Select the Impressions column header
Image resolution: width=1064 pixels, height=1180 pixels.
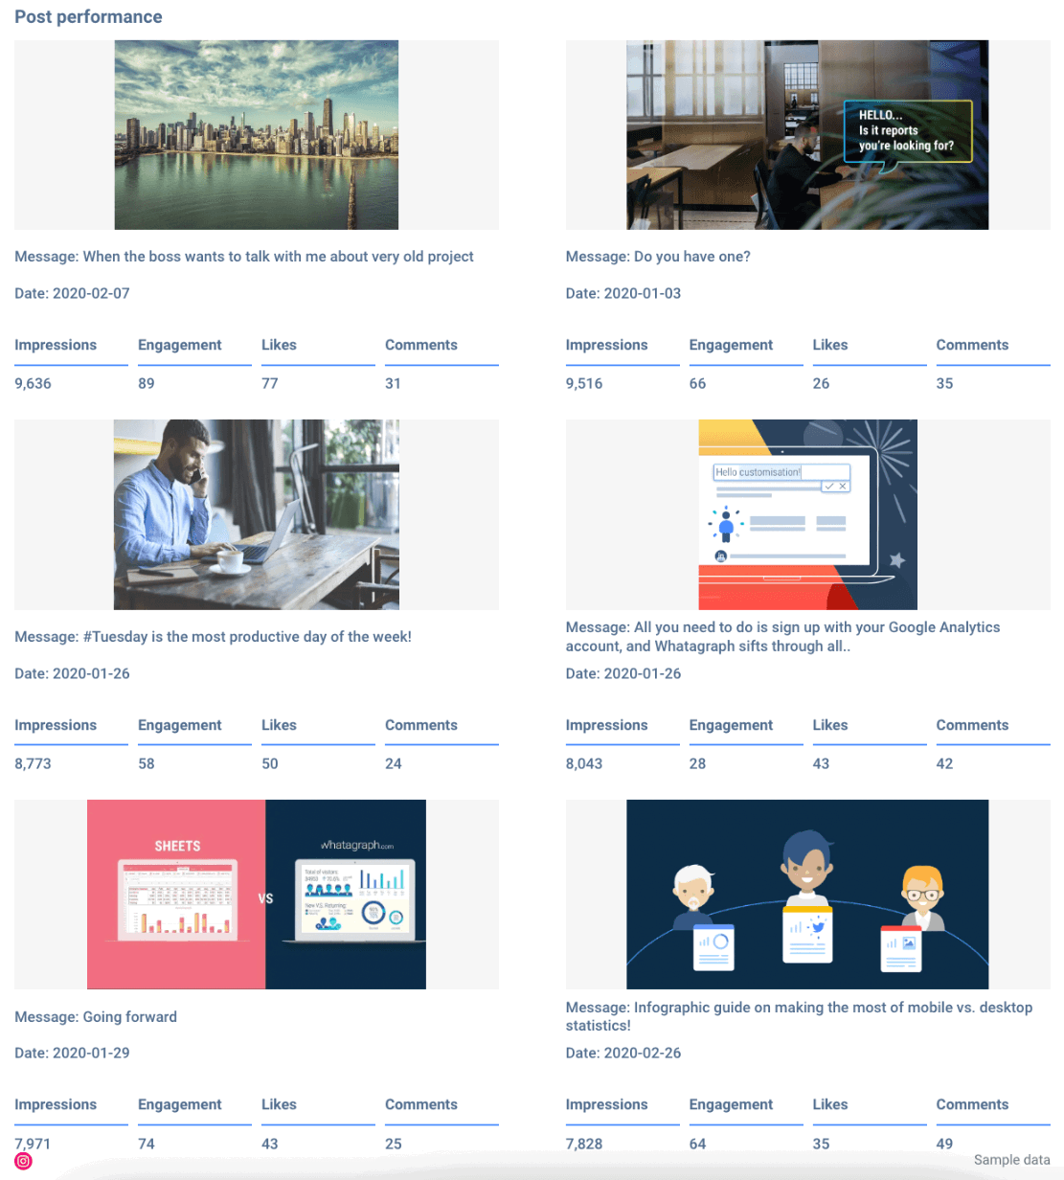point(55,345)
